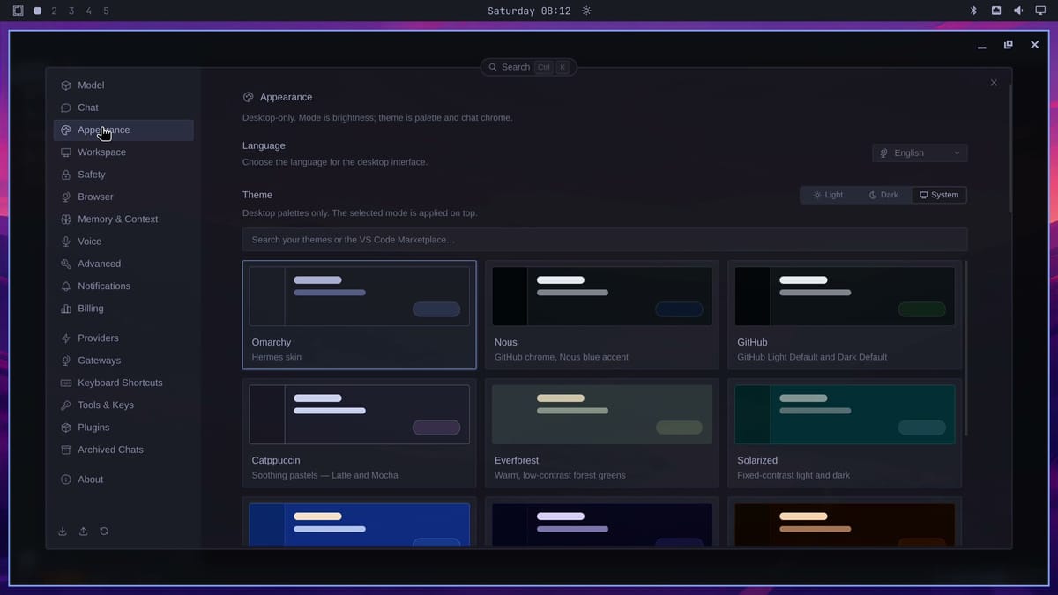
Task: Open the Billing section
Action: pos(123,309)
